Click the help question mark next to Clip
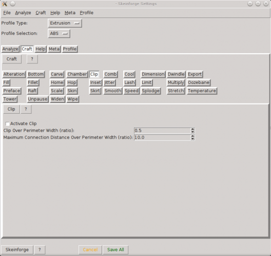The width and height of the screenshot is (271, 256). click(x=26, y=109)
